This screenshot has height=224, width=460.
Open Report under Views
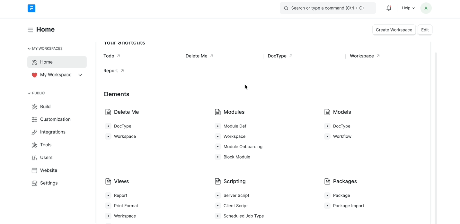120,195
